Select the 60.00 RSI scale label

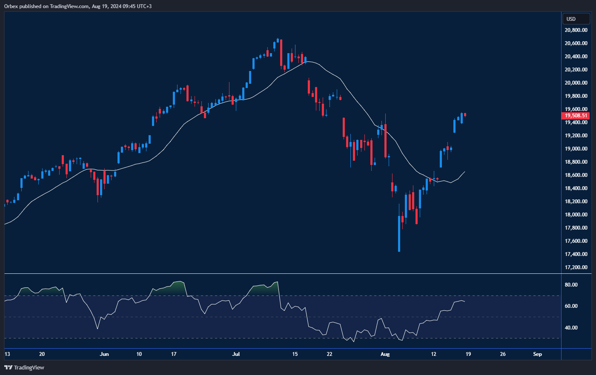tap(571, 306)
